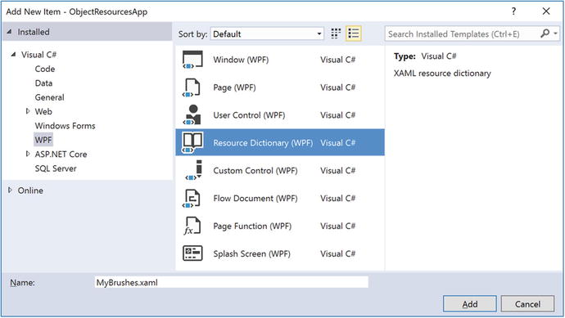The height and width of the screenshot is (318, 565).
Task: Choose the User Control (WPF) text label
Action: pos(249,115)
